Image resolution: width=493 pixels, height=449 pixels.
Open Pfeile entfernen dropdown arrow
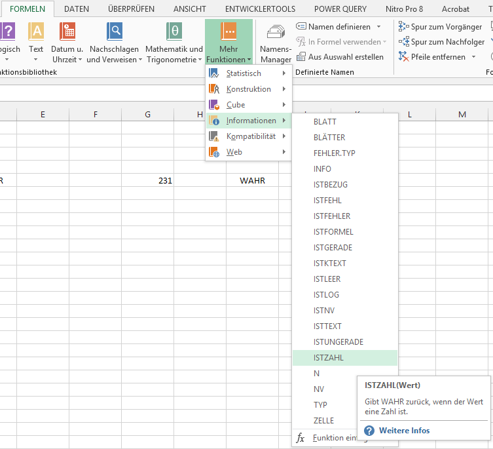tap(474, 57)
